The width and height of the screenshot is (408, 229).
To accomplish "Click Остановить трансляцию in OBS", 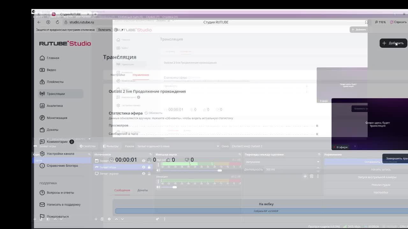I will click(381, 162).
